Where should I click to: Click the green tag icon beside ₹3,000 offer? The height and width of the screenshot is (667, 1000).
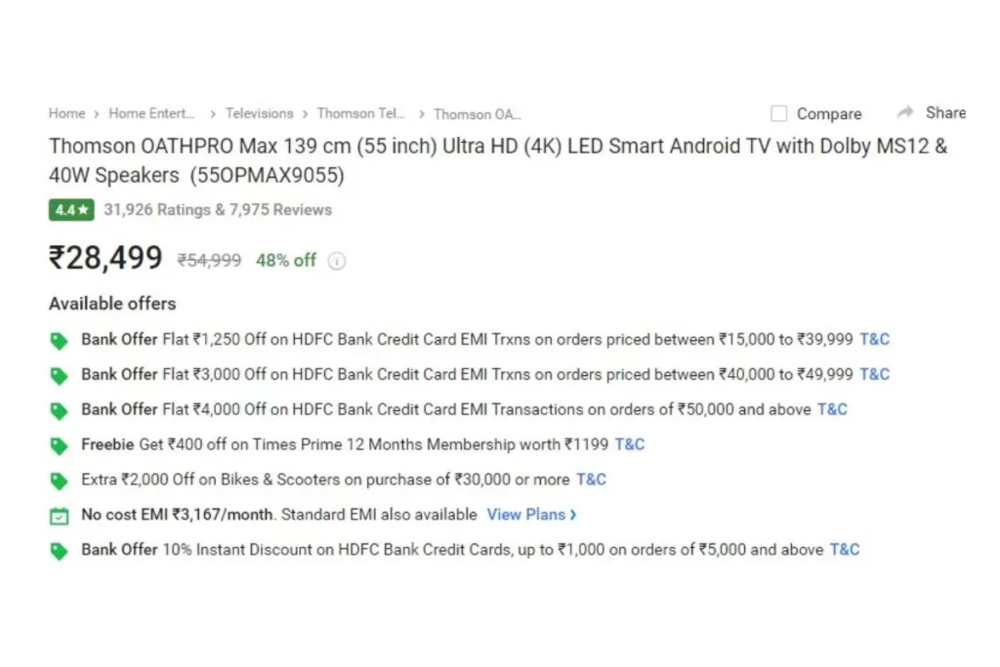click(59, 376)
